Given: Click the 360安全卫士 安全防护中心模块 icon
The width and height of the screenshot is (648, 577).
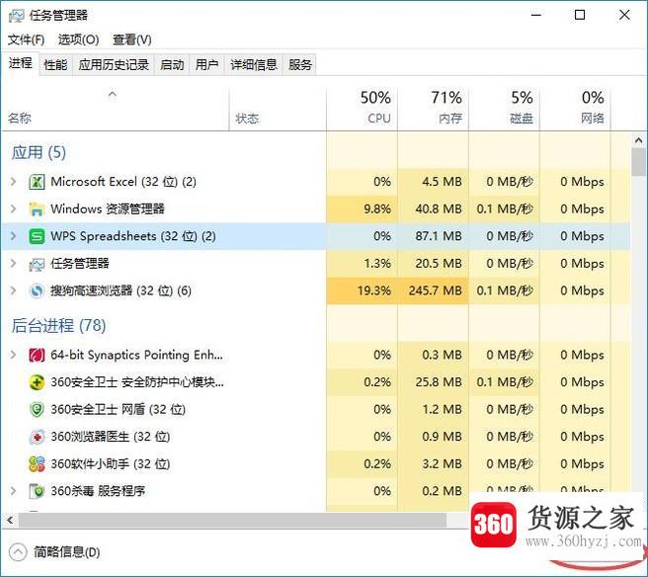Looking at the screenshot, I should pos(37,382).
